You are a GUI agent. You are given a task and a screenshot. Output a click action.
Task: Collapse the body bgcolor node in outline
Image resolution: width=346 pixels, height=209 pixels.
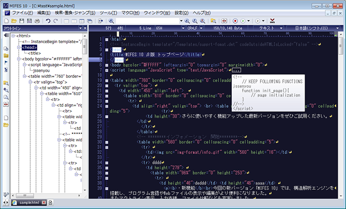coord(18,59)
